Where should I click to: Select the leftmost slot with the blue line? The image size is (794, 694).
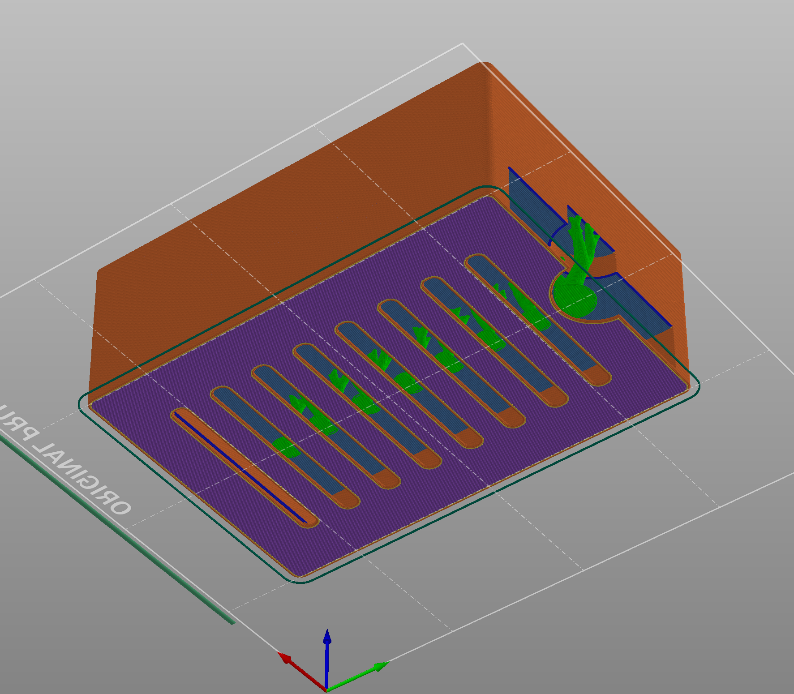tap(245, 468)
